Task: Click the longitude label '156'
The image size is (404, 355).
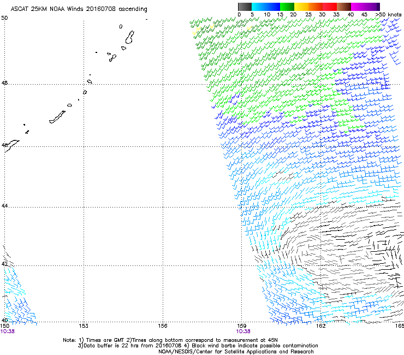Action: 162,326
